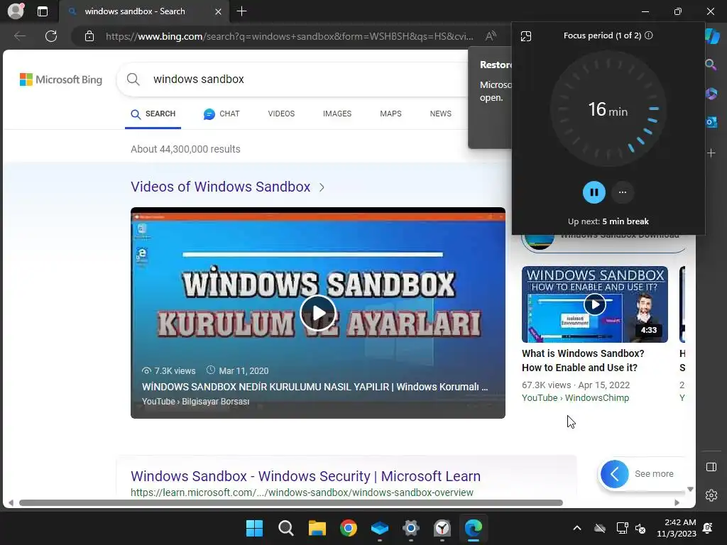
Task: Select the address bar URL
Action: [290, 36]
